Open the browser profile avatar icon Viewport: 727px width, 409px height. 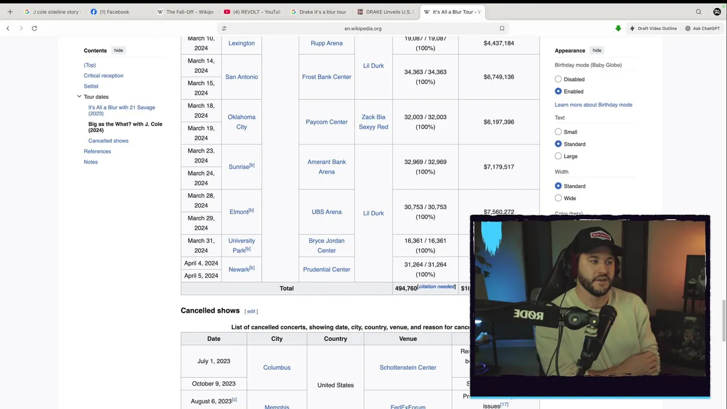pyautogui.click(x=717, y=11)
